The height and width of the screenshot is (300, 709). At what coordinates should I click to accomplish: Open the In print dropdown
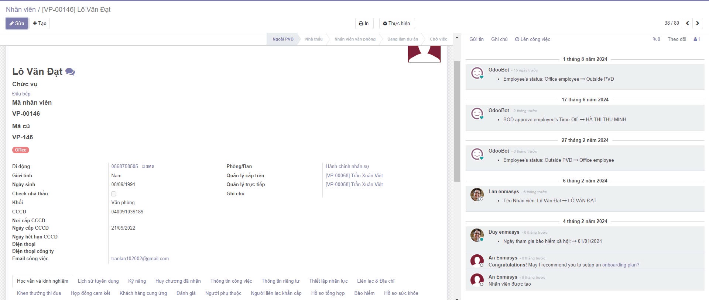coord(364,24)
